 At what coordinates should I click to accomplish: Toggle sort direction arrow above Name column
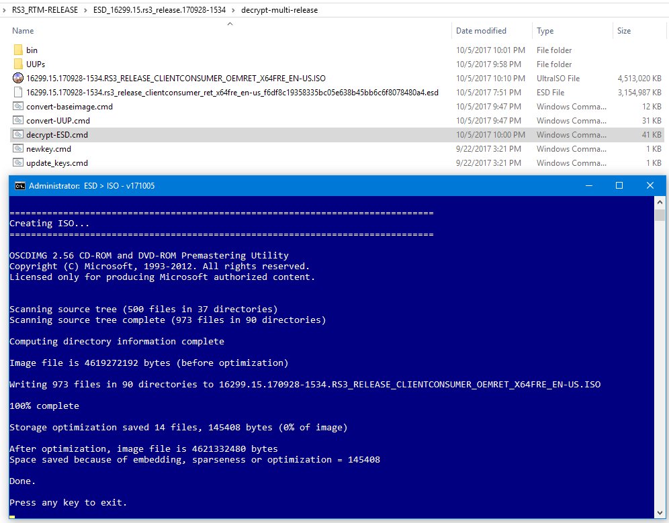230,24
